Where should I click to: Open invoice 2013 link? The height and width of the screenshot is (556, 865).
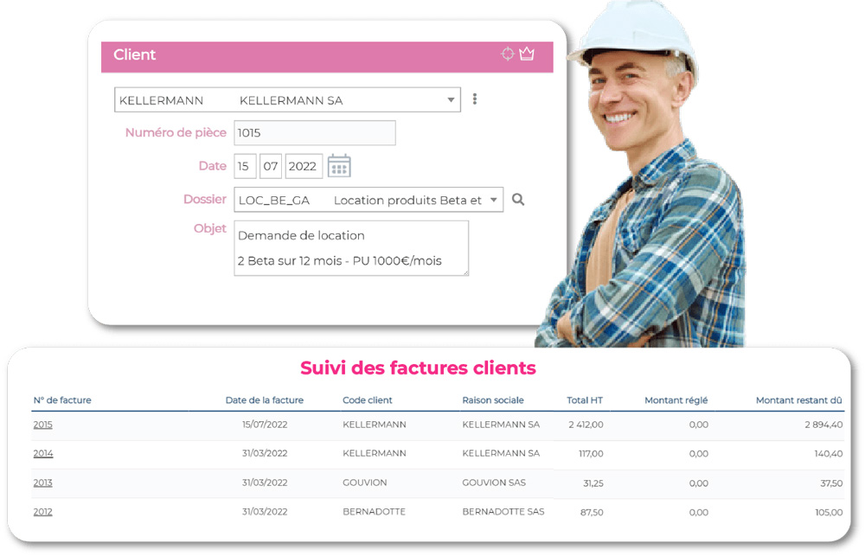click(43, 483)
